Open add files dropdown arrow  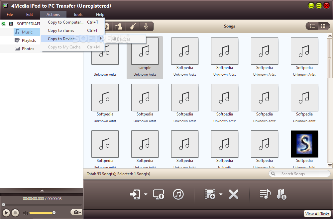tap(221, 194)
